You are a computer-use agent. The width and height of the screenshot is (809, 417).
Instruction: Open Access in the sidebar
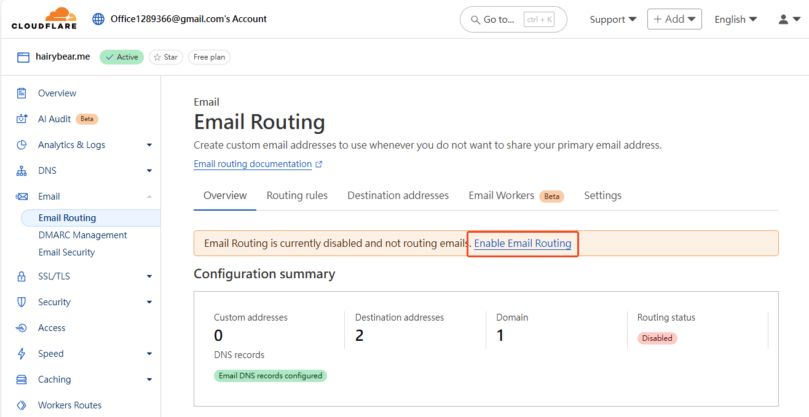point(52,328)
